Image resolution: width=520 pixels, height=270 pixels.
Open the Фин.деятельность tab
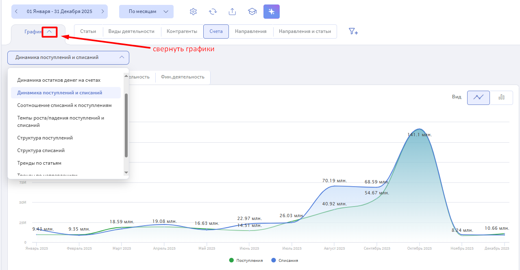pyautogui.click(x=183, y=77)
